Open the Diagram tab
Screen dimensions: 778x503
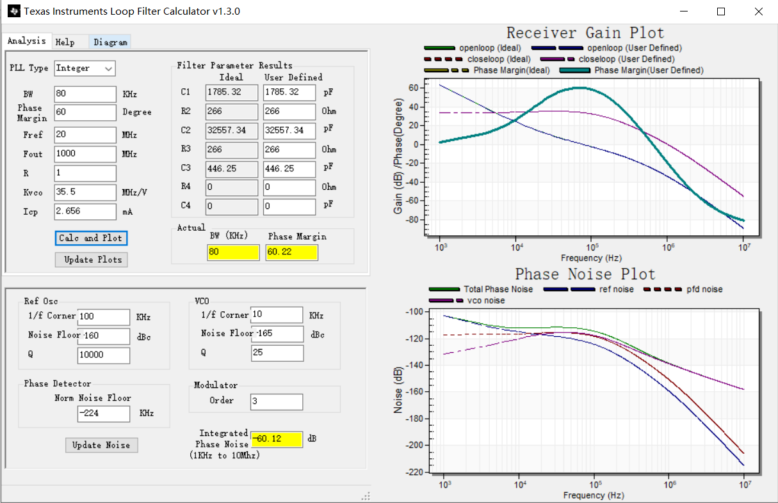pos(110,42)
